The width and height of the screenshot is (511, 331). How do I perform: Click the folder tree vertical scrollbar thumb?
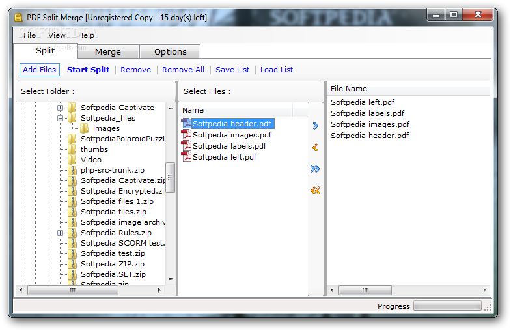[x=170, y=177]
